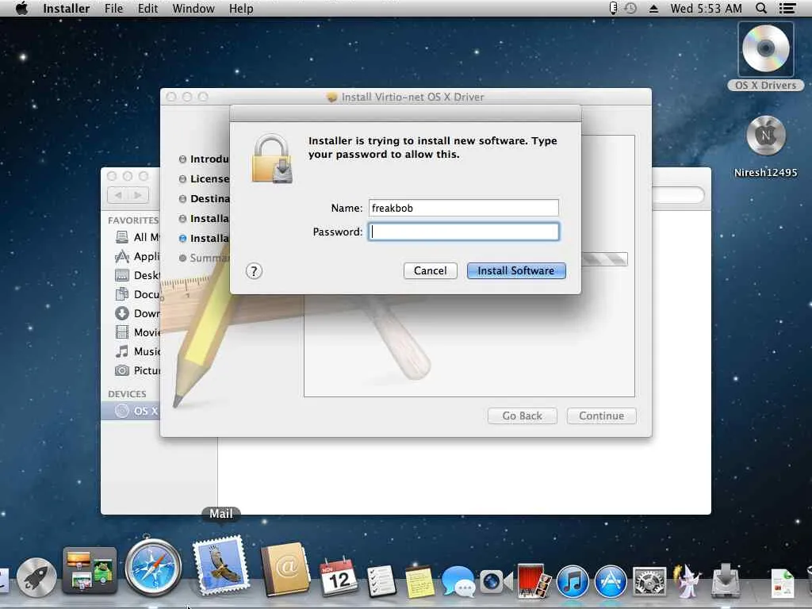Open Messages speech bubble in Dock
Viewport: 812px width, 609px height.
pyautogui.click(x=458, y=581)
